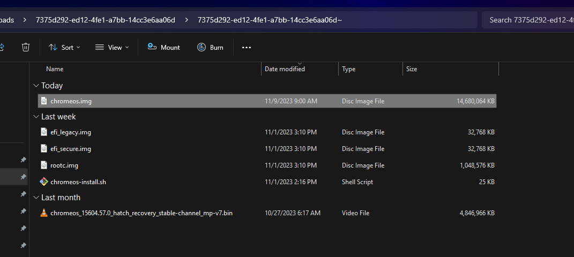Select the efi_secure.img file name
This screenshot has height=257, width=574.
(71, 149)
